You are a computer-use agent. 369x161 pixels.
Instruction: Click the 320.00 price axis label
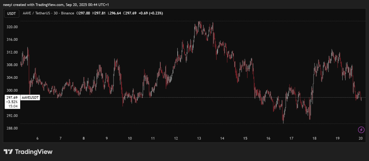(12, 27)
